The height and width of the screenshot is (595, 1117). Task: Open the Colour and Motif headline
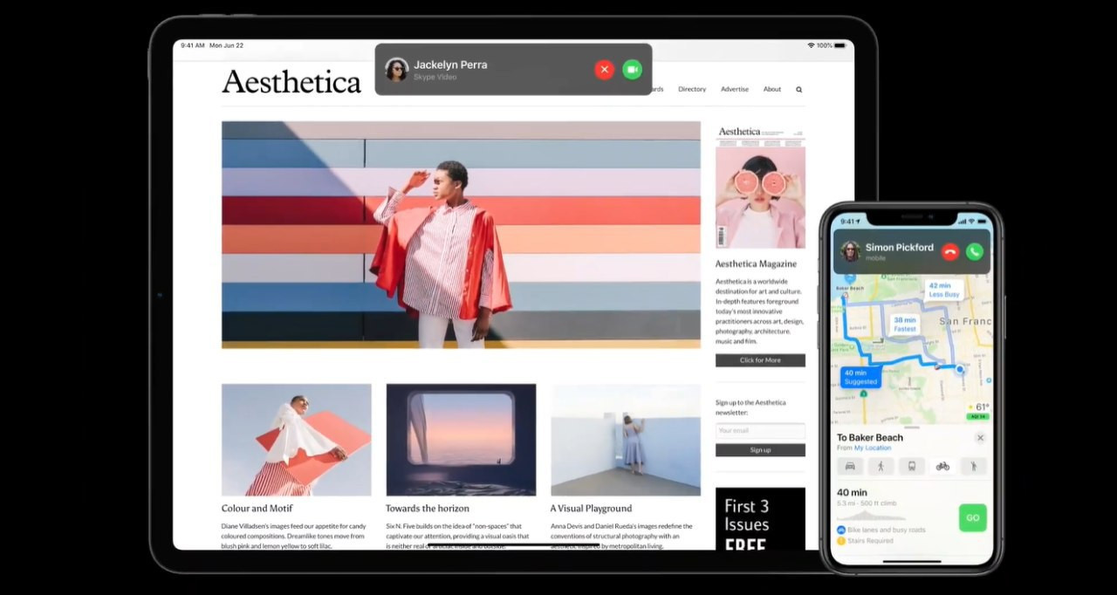[257, 508]
